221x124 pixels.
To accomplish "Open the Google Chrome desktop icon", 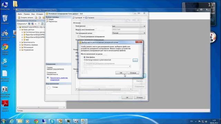I will point(5,49).
